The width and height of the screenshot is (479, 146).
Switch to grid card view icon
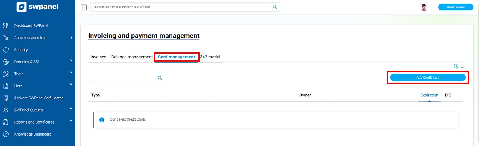click(455, 66)
